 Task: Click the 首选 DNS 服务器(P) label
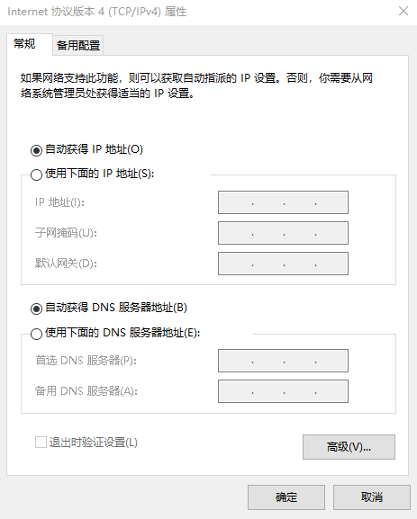pos(86,361)
